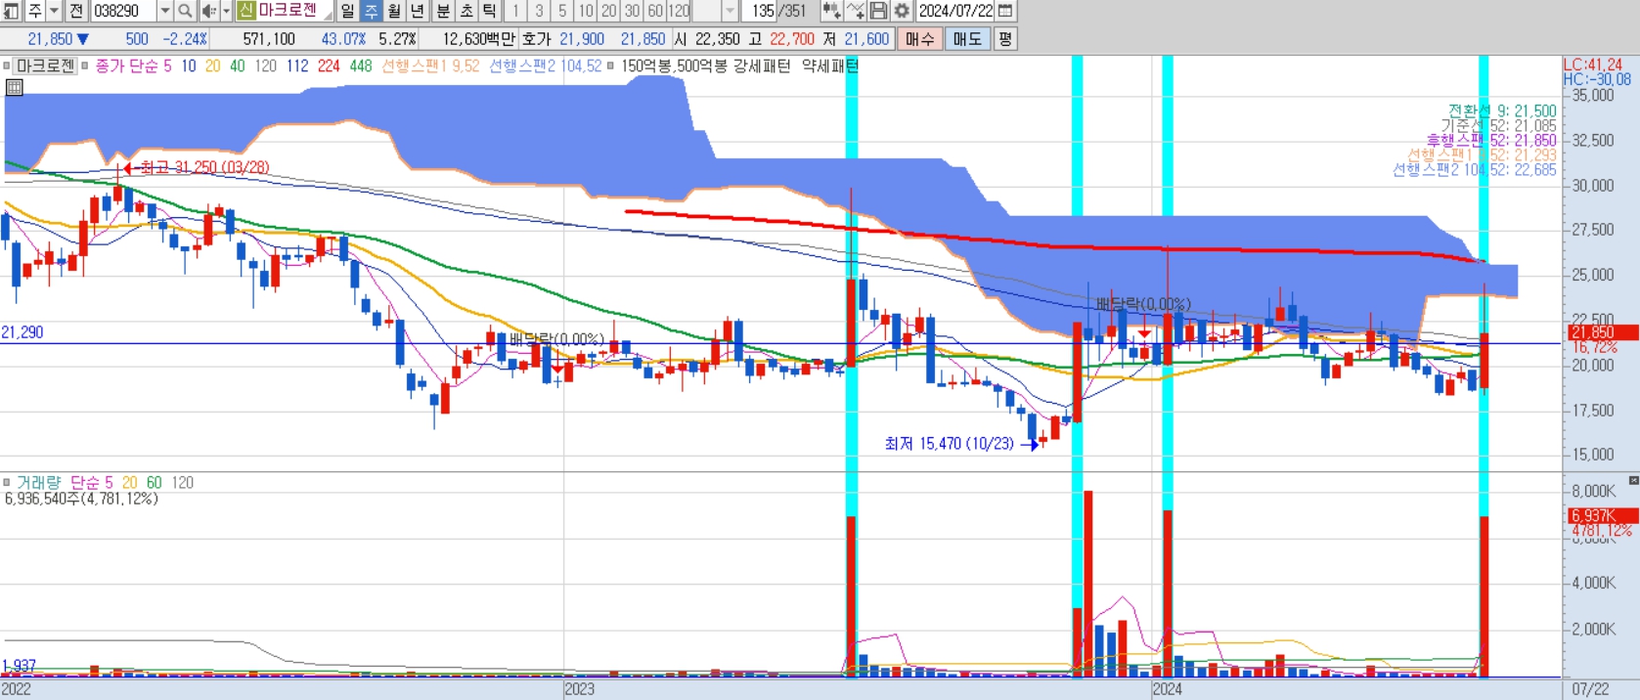The height and width of the screenshot is (700, 1640).
Task: Select weekly chart (주) tab
Action: click(371, 11)
